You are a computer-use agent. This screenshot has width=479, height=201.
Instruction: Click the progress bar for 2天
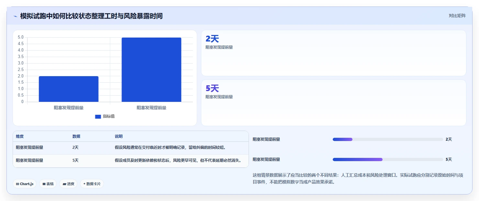click(388, 139)
